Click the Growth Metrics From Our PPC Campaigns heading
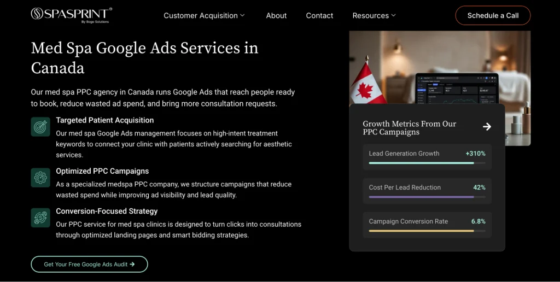Screen dimensions: 560x282 (x=409, y=128)
